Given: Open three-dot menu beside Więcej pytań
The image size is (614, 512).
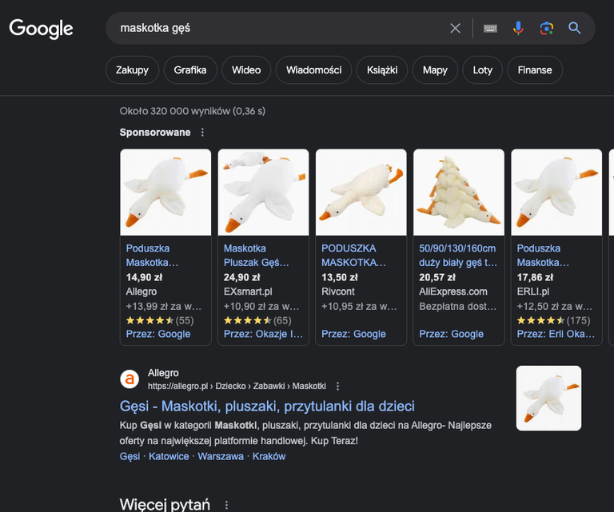Looking at the screenshot, I should (226, 505).
